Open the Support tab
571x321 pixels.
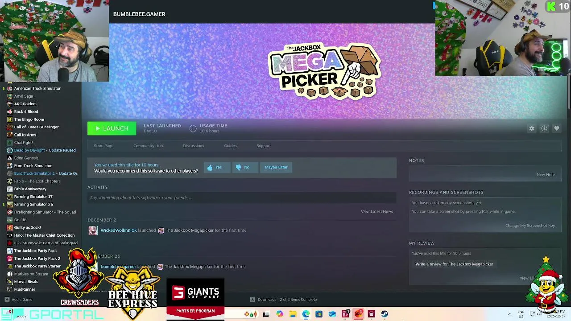(264, 146)
